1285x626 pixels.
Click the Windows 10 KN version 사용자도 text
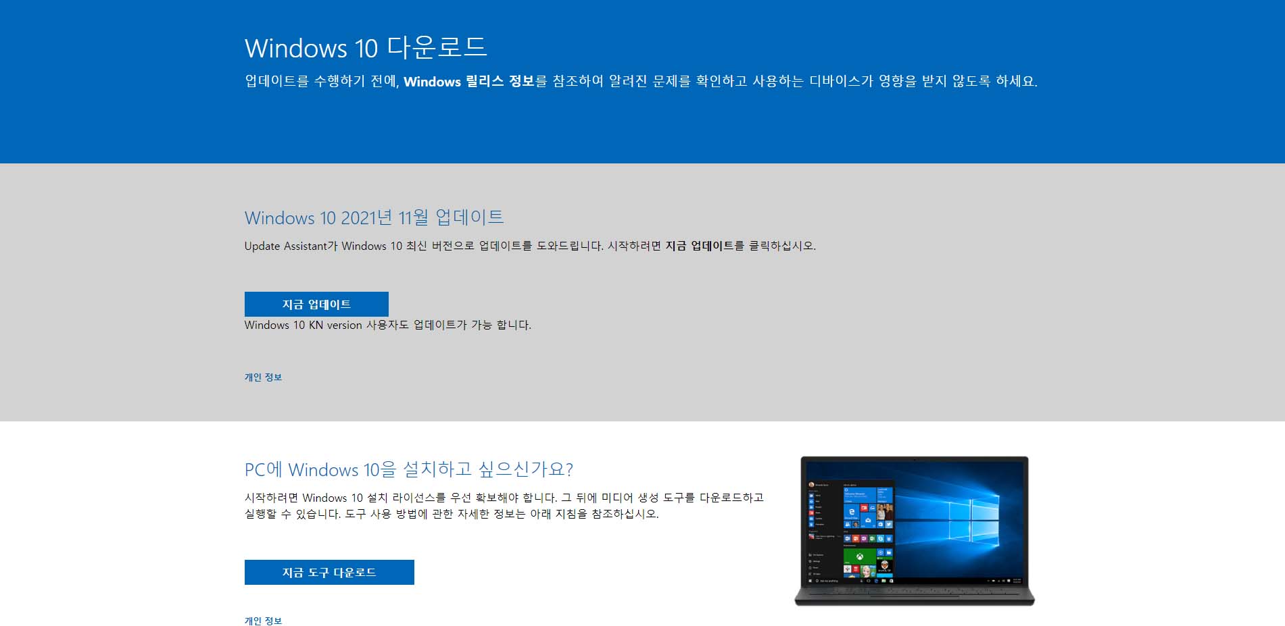(x=388, y=325)
